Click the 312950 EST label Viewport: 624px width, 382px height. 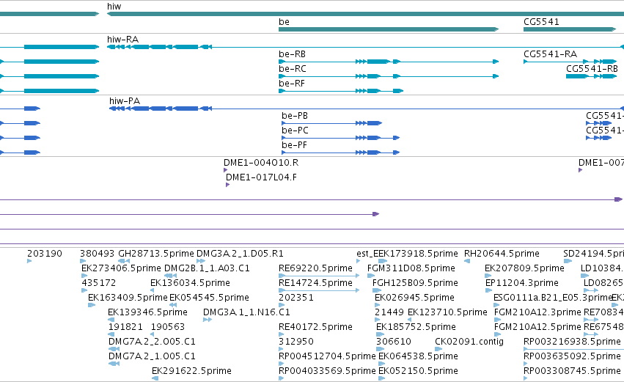click(296, 342)
